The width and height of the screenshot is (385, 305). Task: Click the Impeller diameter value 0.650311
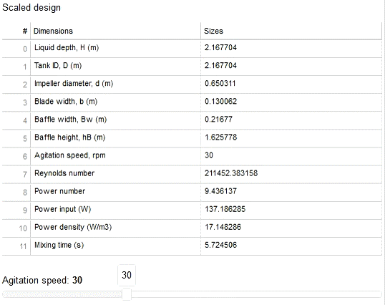pyautogui.click(x=220, y=84)
